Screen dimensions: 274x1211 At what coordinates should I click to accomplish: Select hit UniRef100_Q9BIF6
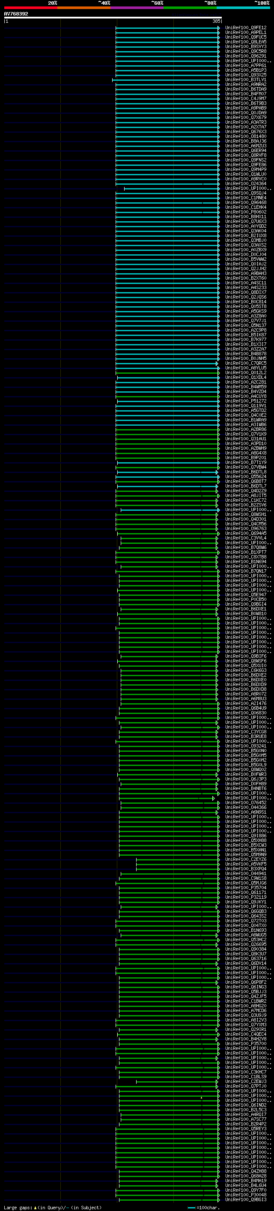click(x=245, y=656)
